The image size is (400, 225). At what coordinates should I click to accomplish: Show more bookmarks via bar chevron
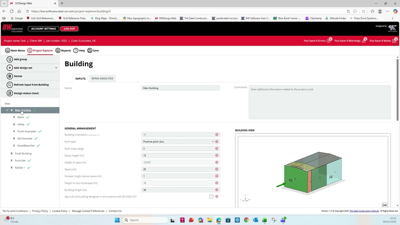[x=393, y=18]
